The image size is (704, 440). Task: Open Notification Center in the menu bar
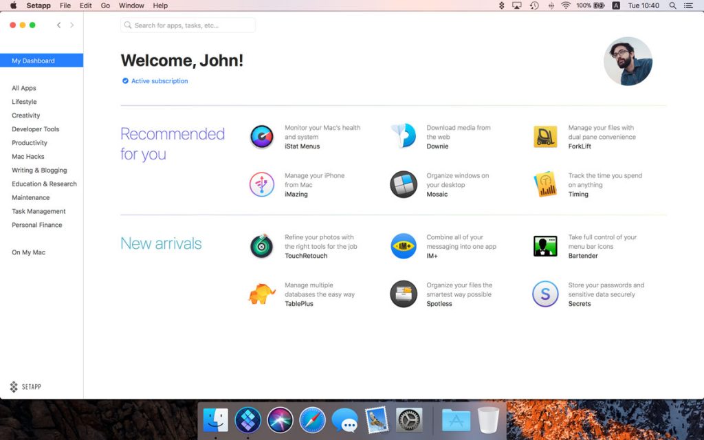pyautogui.click(x=688, y=5)
